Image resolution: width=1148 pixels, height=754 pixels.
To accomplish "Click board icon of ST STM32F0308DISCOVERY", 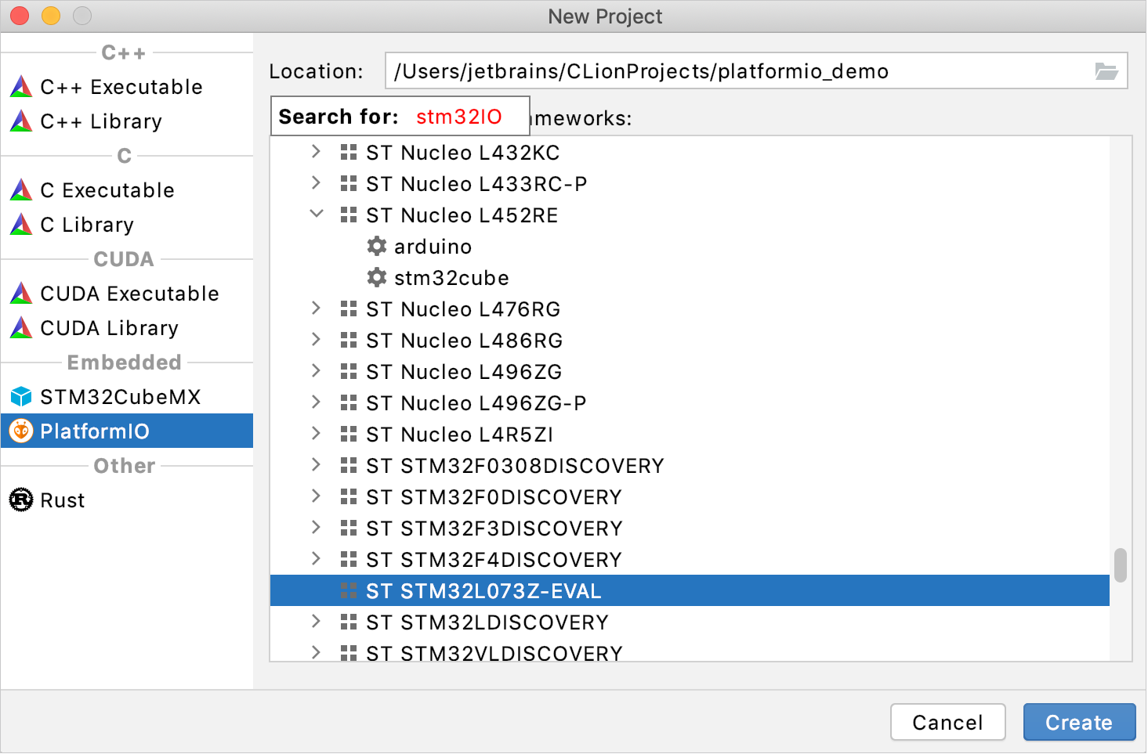I will (349, 465).
